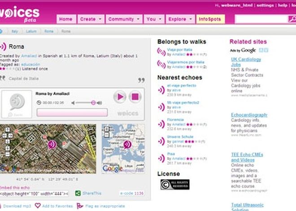Click the pink audio progress bar
The width and height of the screenshot is (296, 211).
72,112
